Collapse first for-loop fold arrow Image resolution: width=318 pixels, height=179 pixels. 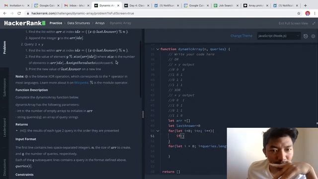[x=158, y=131]
